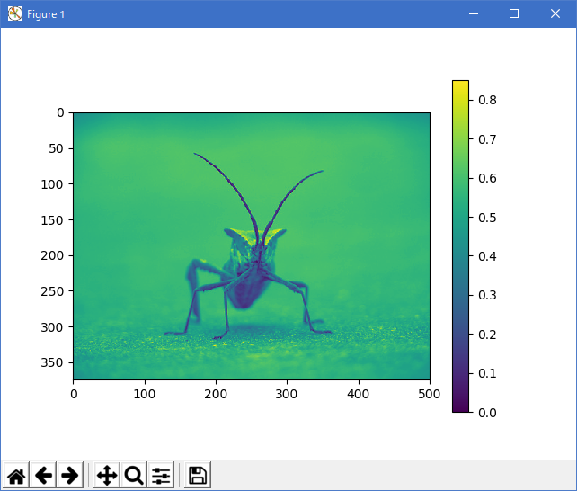The width and height of the screenshot is (577, 491).
Task: Click y-axis tick label 350
Action: click(x=52, y=363)
